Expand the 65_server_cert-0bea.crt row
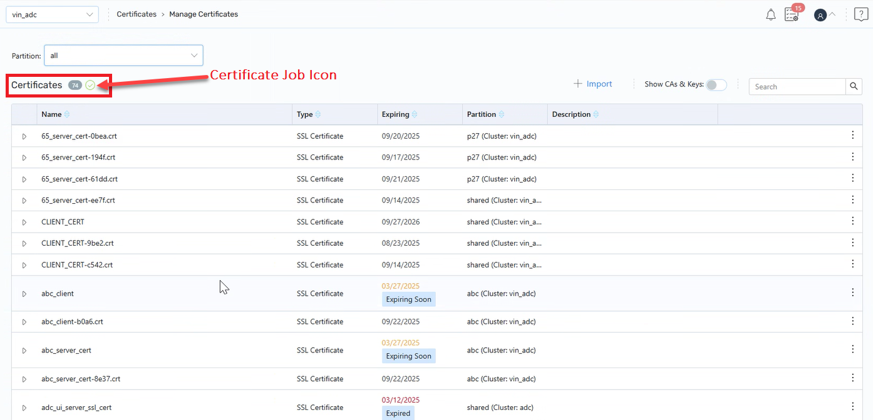Screen dimensions: 873x420 tap(24, 136)
